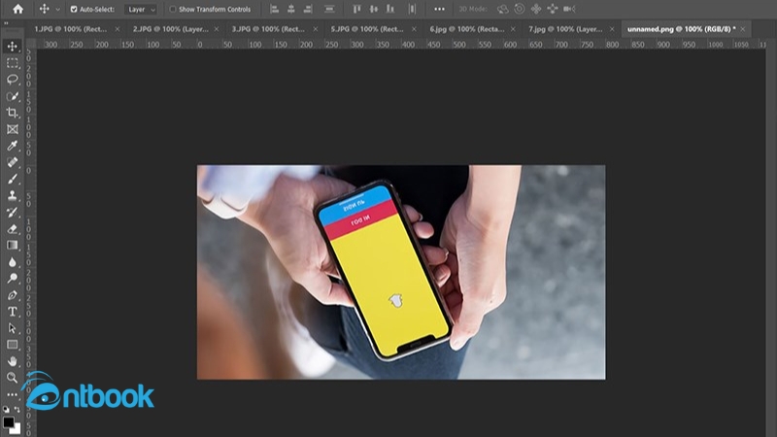777x437 pixels.
Task: Click the 3D Pan mode icon
Action: [536, 9]
